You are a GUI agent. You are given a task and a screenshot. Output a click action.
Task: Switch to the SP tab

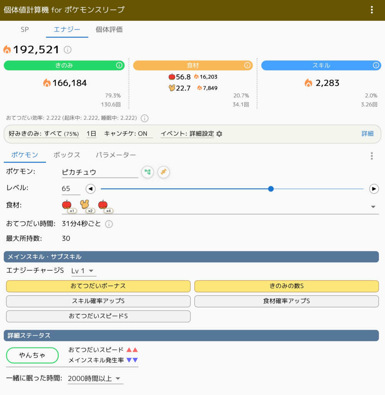pos(25,29)
